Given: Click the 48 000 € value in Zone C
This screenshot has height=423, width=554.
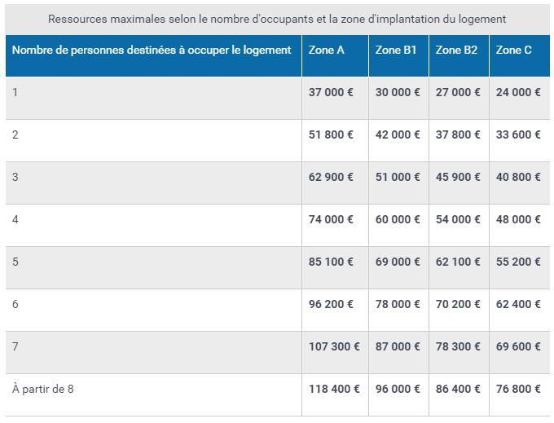Looking at the screenshot, I should (x=518, y=219).
